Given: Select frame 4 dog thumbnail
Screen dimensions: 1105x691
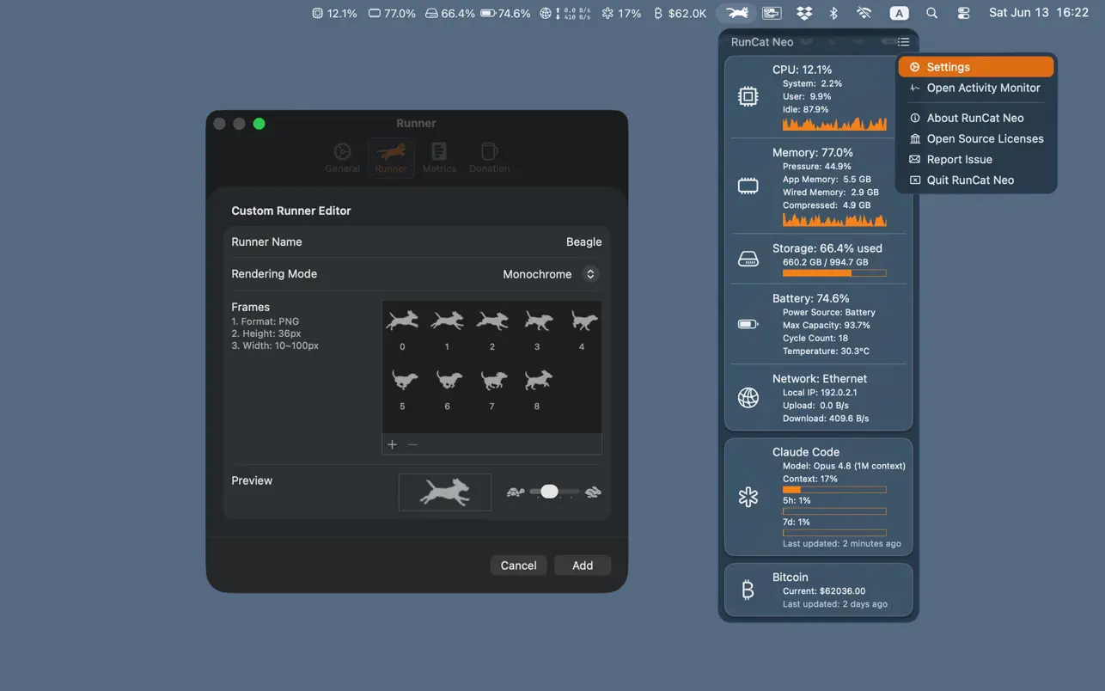Looking at the screenshot, I should 583,321.
